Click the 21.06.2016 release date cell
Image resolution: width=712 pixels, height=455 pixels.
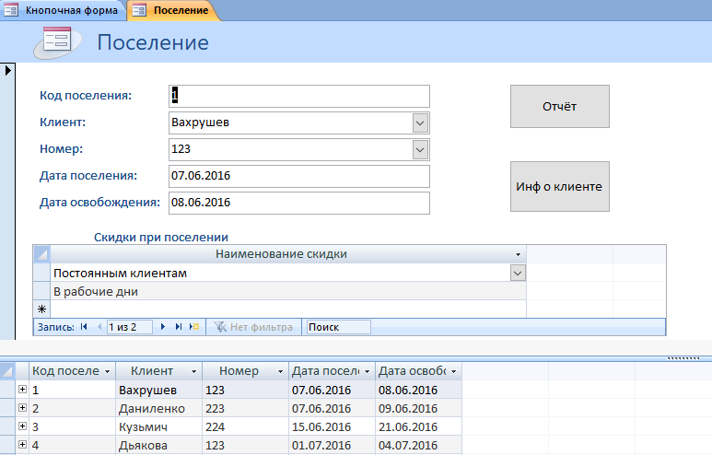tap(418, 426)
